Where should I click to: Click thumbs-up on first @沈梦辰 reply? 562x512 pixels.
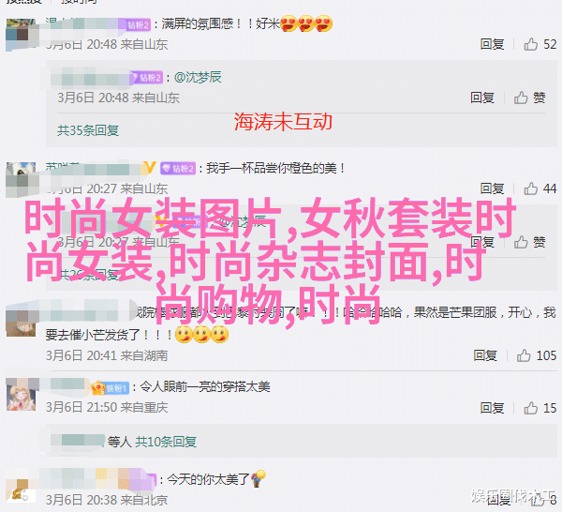point(521,98)
